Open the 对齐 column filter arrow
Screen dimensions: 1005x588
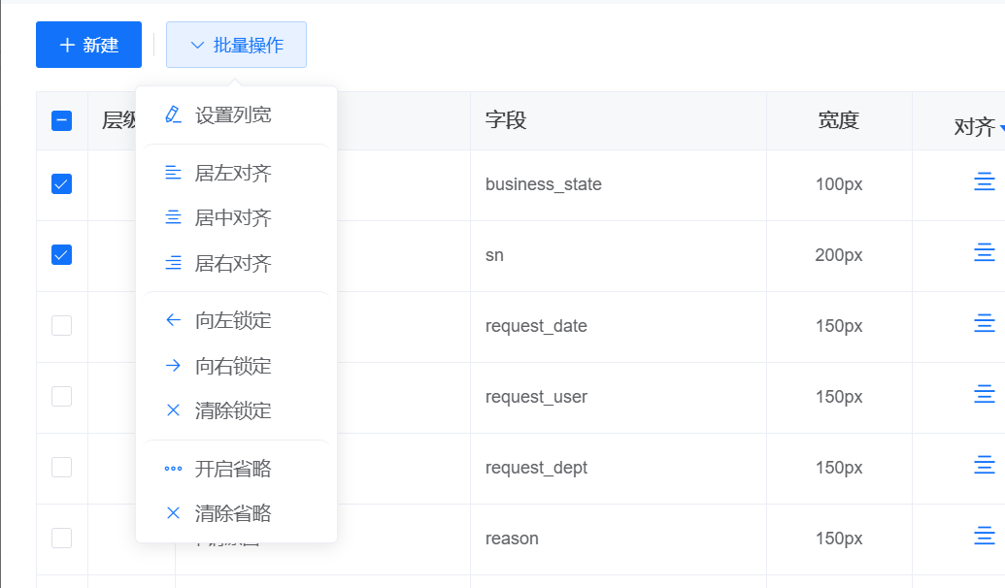point(1000,128)
